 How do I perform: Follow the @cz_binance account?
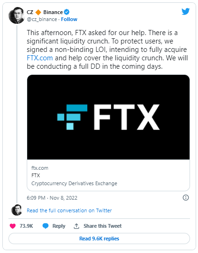pyautogui.click(x=69, y=19)
